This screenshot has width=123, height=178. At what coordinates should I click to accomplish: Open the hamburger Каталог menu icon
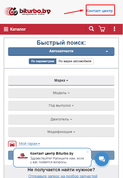(x=6, y=29)
